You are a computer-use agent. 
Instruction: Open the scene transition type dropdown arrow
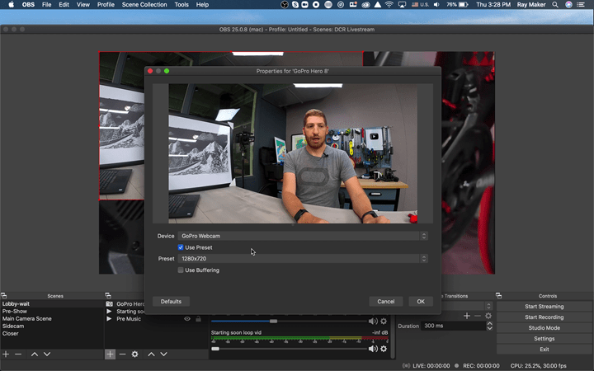(x=488, y=306)
